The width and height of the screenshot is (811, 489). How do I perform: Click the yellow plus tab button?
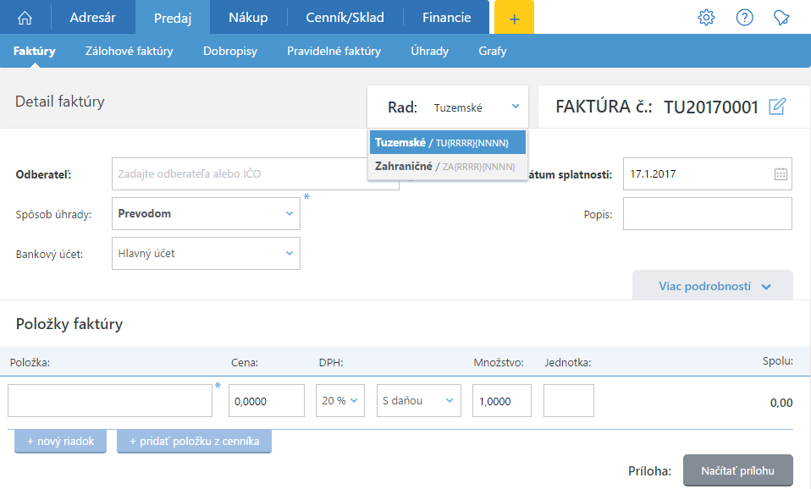pos(514,18)
